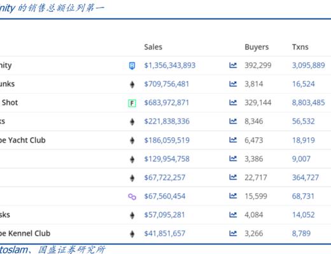Open the chart icon next to 3,386 buyers
Image resolution: width=331 pixels, height=254 pixels.
(233, 159)
